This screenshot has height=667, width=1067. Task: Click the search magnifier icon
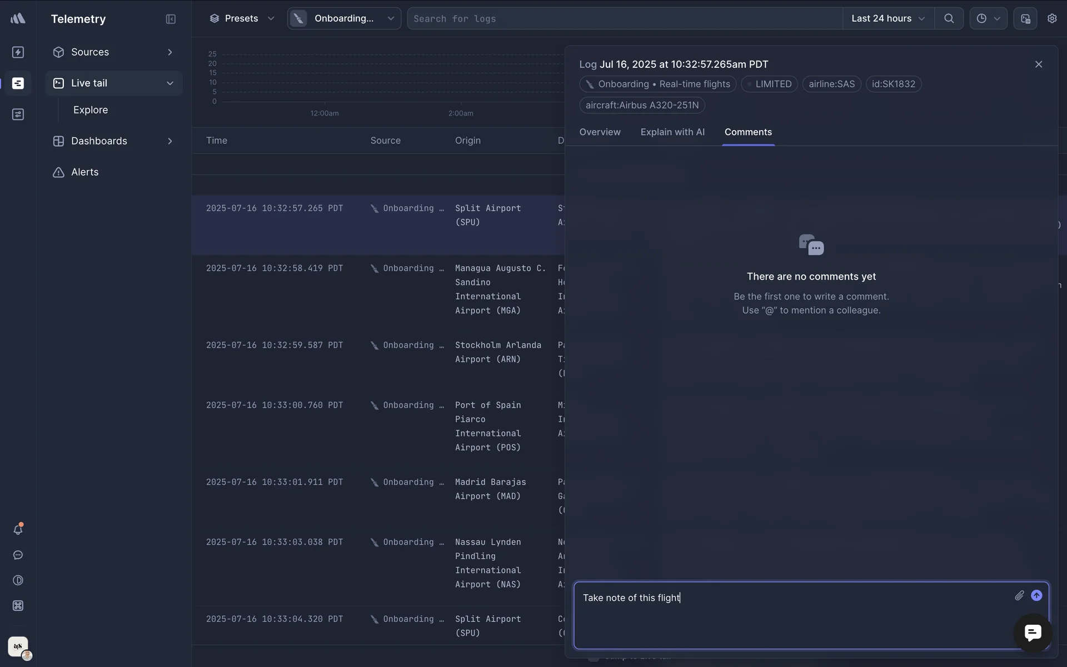pyautogui.click(x=949, y=18)
